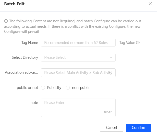Focus the Tag Name input field

point(78,43)
